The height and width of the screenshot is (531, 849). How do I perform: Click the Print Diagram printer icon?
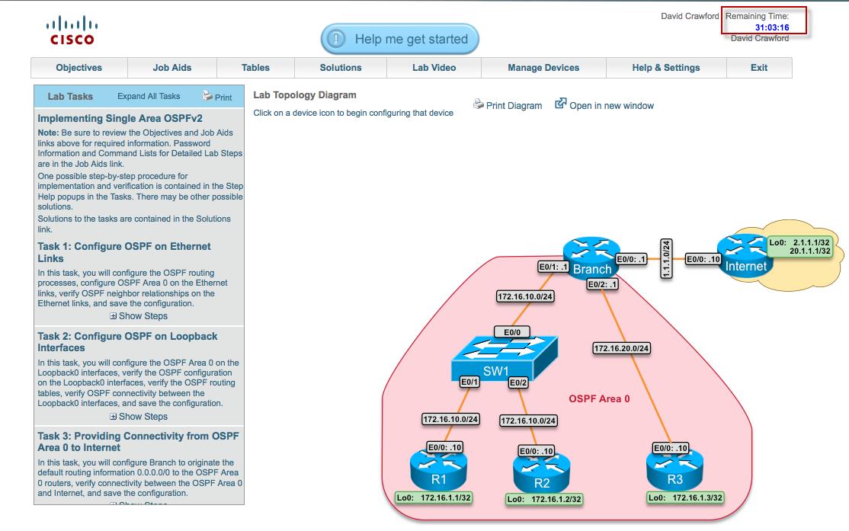pos(479,106)
